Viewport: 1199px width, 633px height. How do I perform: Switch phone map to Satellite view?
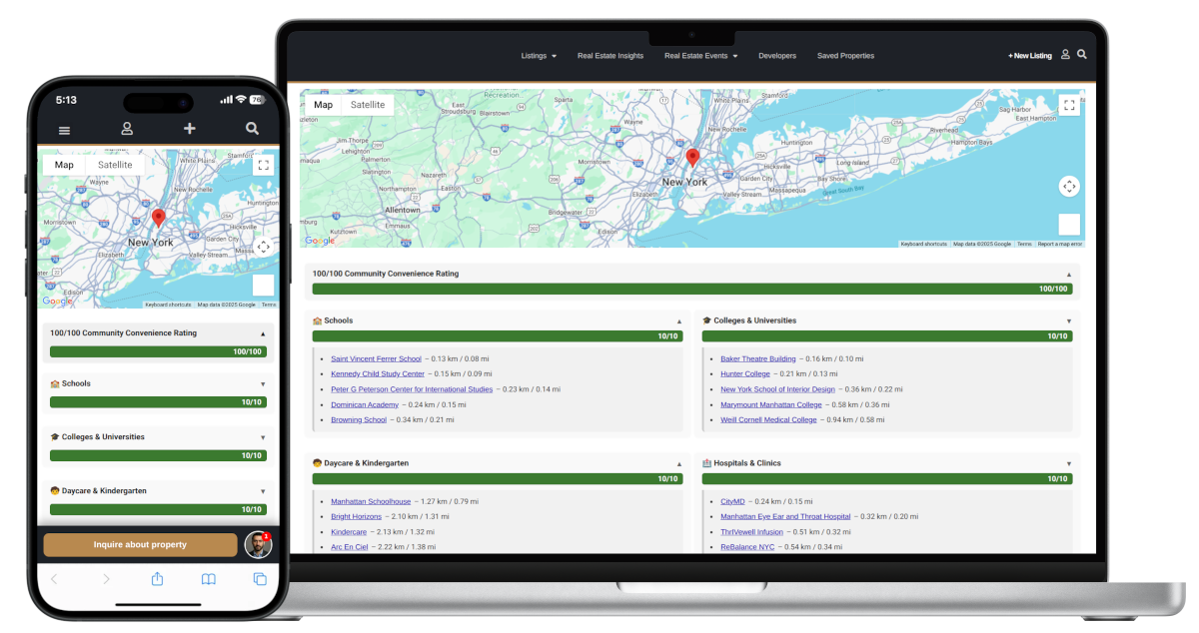[115, 165]
